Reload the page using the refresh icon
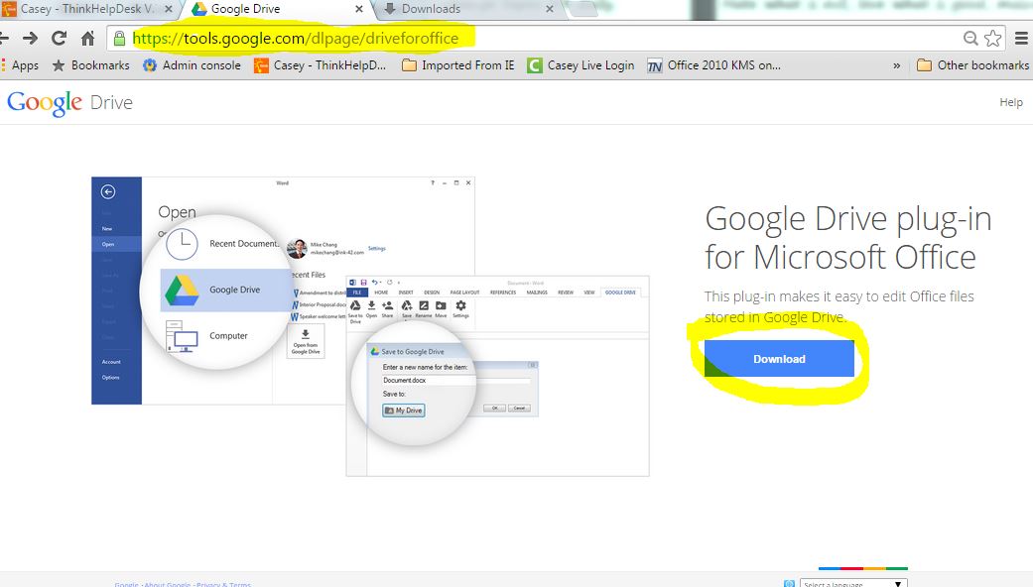Image resolution: width=1033 pixels, height=587 pixels. 60,38
